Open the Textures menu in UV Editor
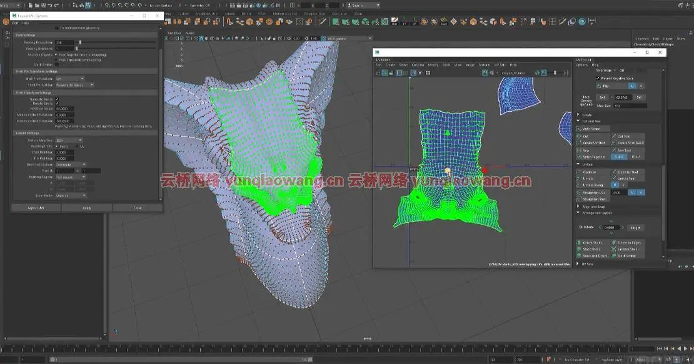The width and height of the screenshot is (694, 364). point(484,65)
